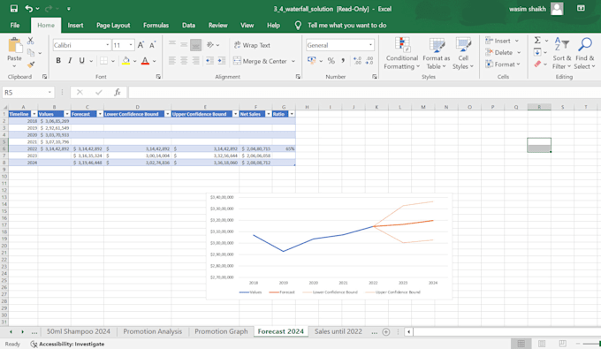Switch to the Insert tab
The height and width of the screenshot is (349, 601).
(x=75, y=26)
